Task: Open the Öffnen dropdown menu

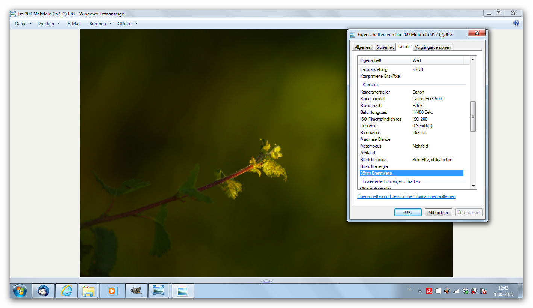Action: pos(127,23)
